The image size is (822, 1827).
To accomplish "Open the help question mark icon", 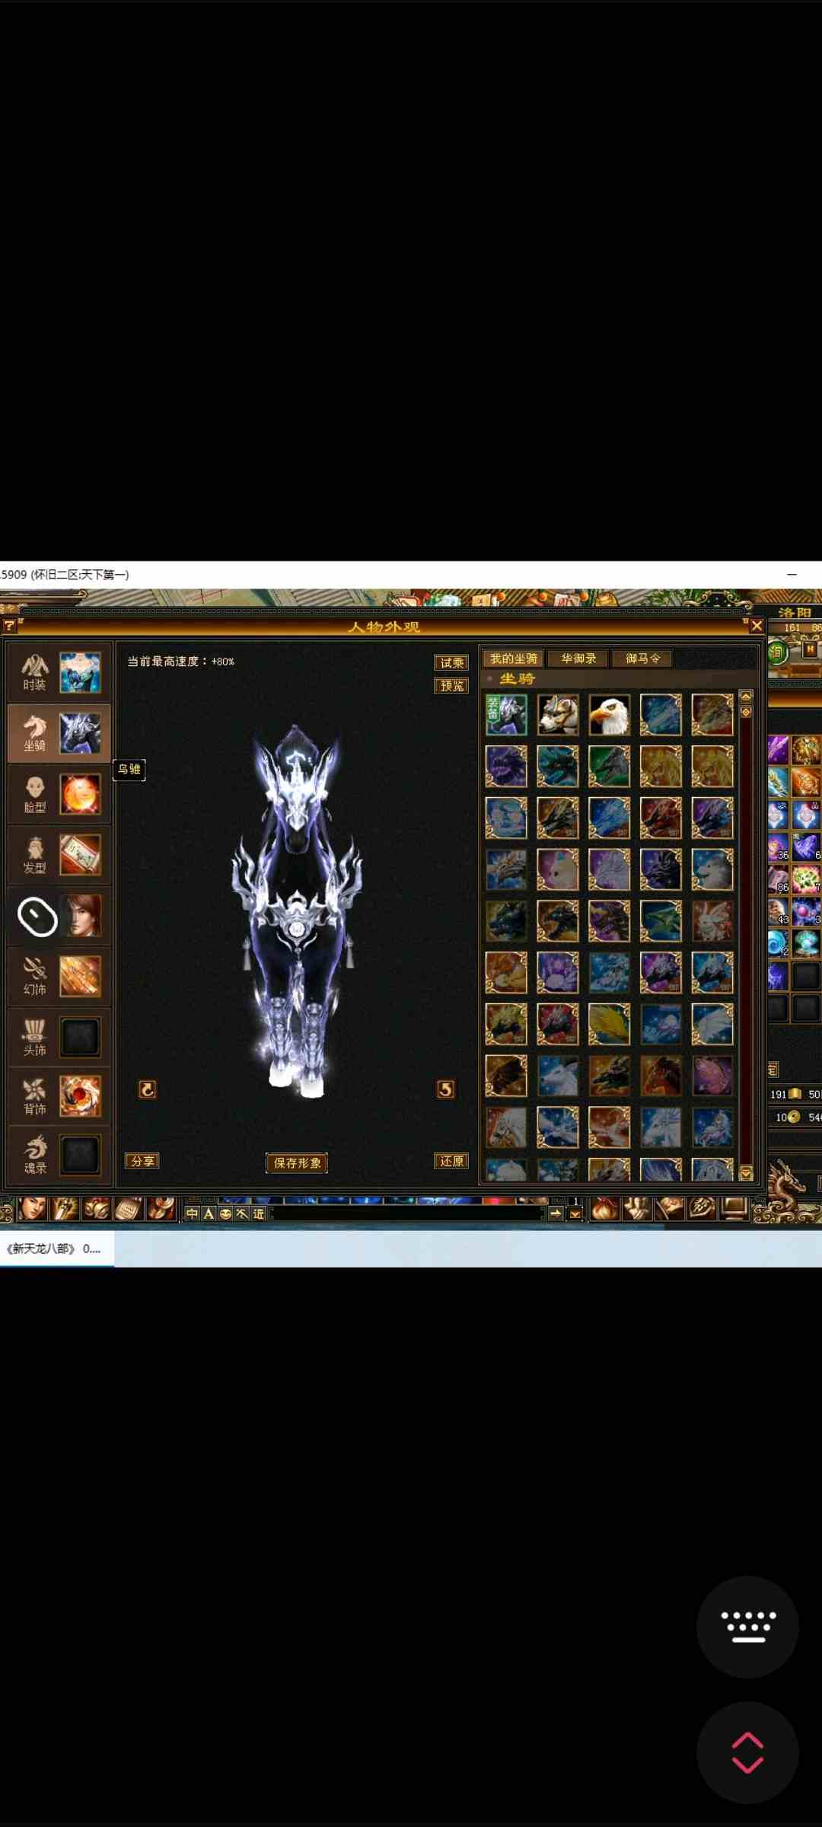I will click(9, 626).
